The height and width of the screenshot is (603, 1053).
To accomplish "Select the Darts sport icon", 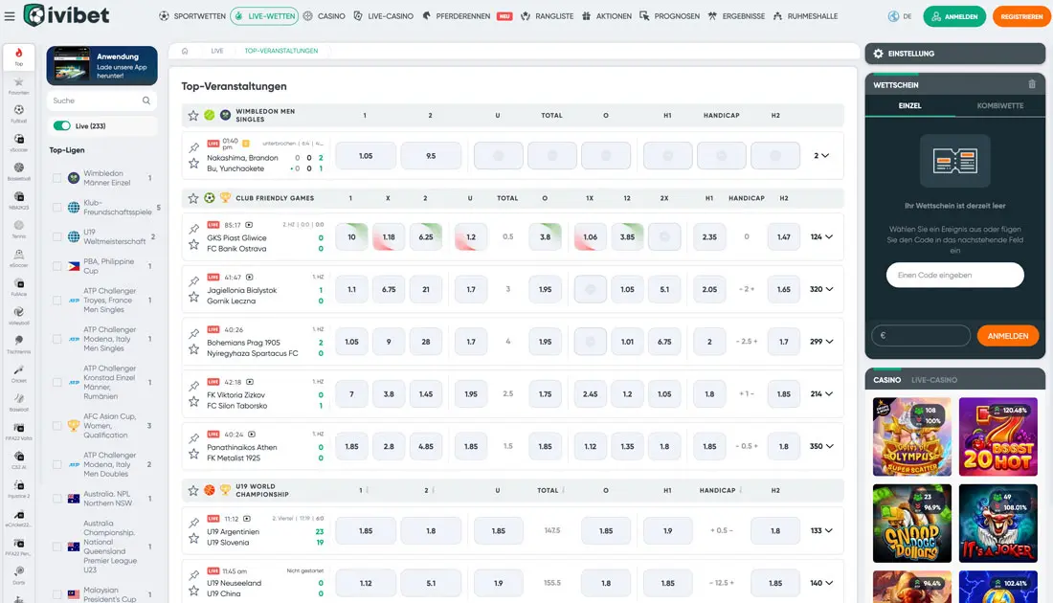I will [x=19, y=575].
